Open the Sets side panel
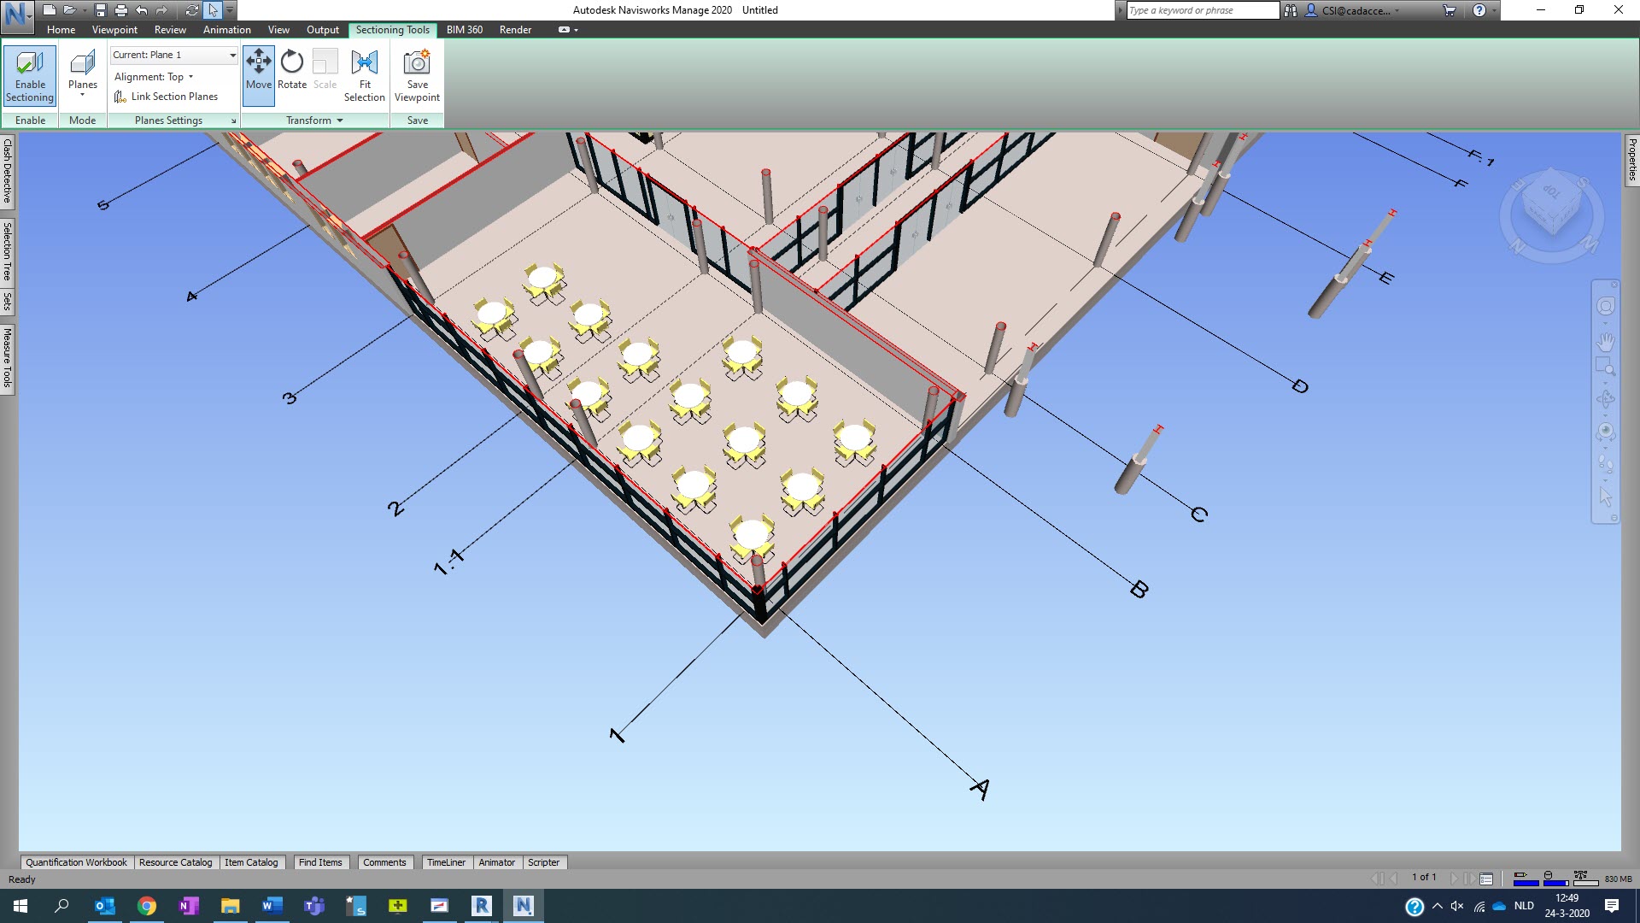The width and height of the screenshot is (1640, 923). click(8, 301)
